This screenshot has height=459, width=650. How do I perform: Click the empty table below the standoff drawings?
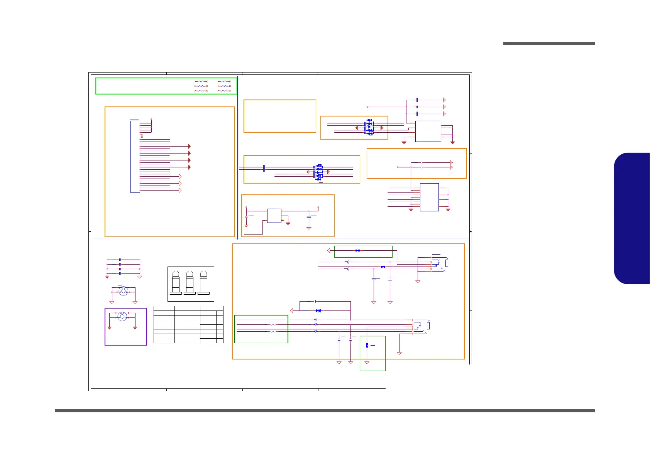coord(188,324)
